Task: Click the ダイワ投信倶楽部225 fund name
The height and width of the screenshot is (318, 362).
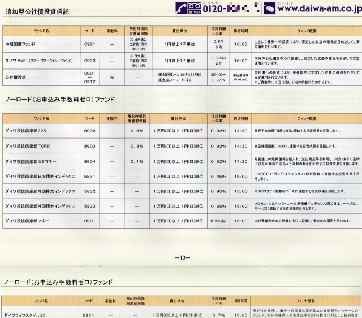Action: pyautogui.click(x=25, y=131)
